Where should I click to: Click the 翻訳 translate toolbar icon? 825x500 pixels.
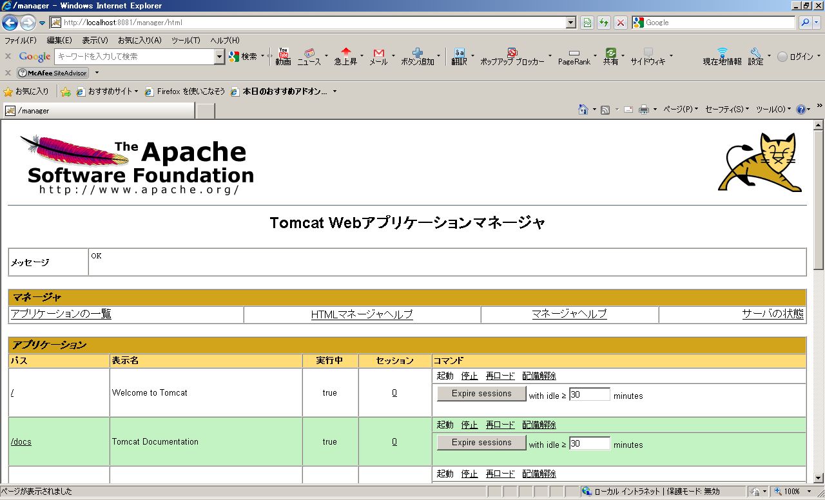point(459,57)
